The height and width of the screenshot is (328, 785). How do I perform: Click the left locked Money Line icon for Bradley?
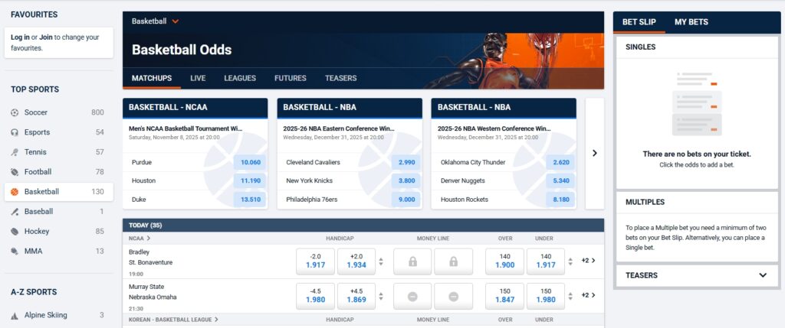click(x=412, y=261)
